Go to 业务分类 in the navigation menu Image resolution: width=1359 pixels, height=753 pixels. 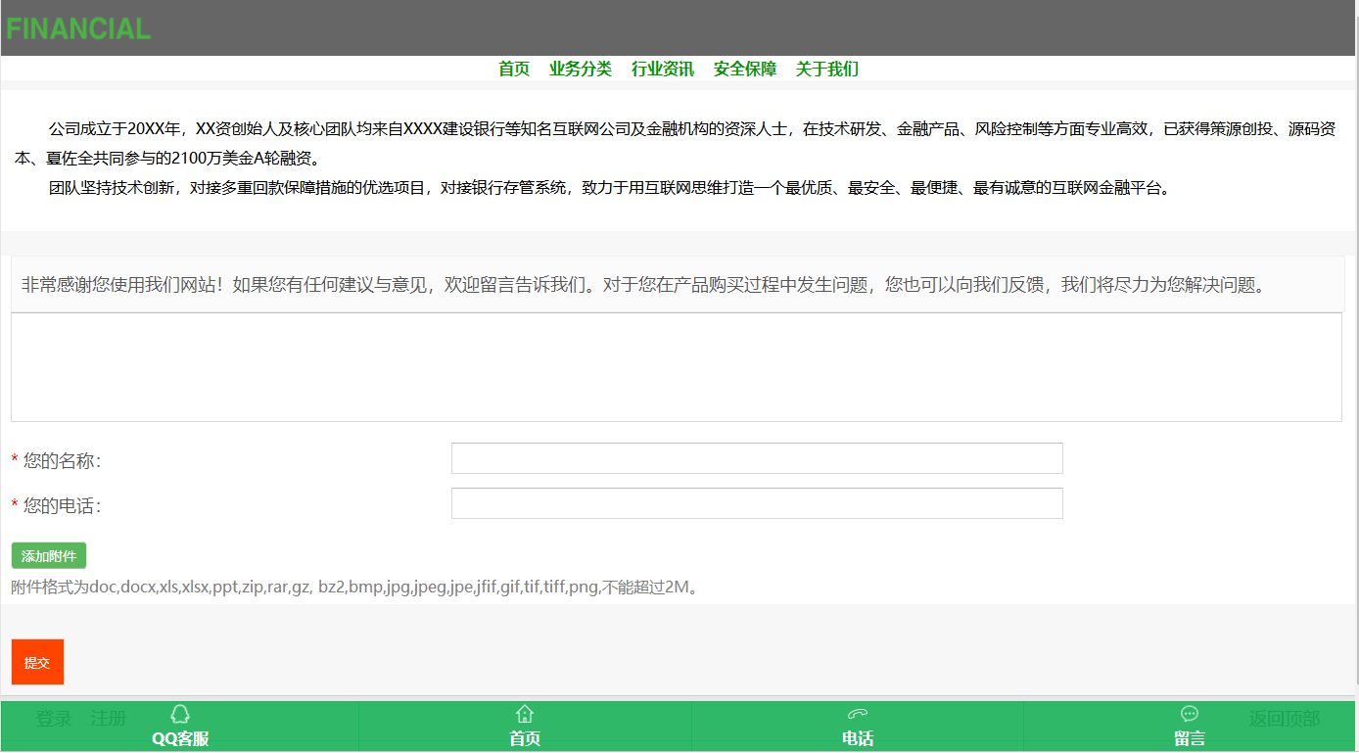(581, 69)
